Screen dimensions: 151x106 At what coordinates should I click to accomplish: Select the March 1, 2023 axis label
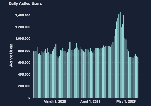[55, 101]
